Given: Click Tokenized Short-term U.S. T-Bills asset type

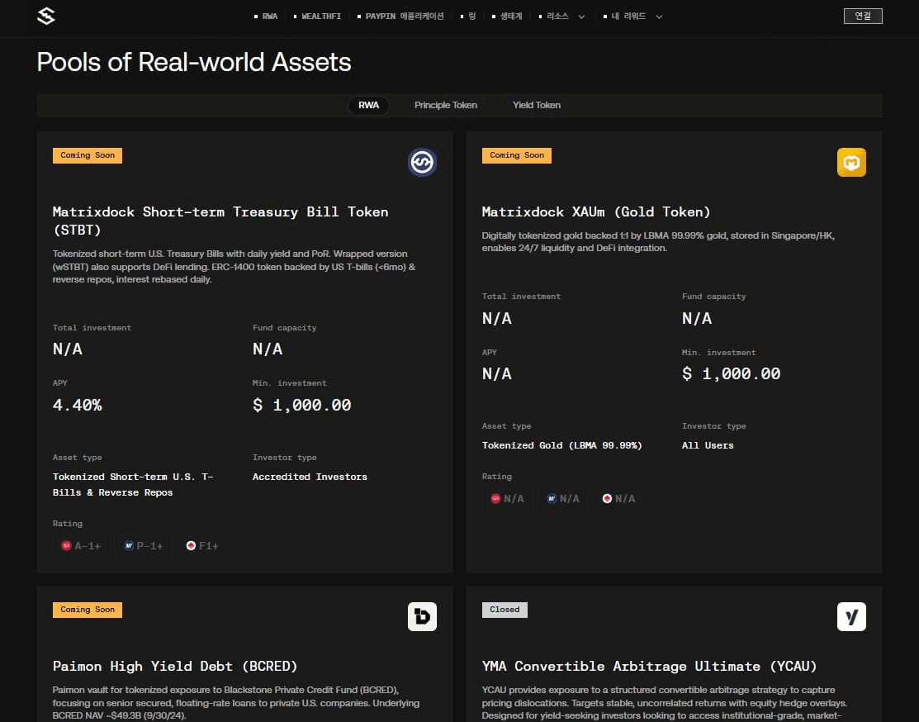Looking at the screenshot, I should coord(133,484).
